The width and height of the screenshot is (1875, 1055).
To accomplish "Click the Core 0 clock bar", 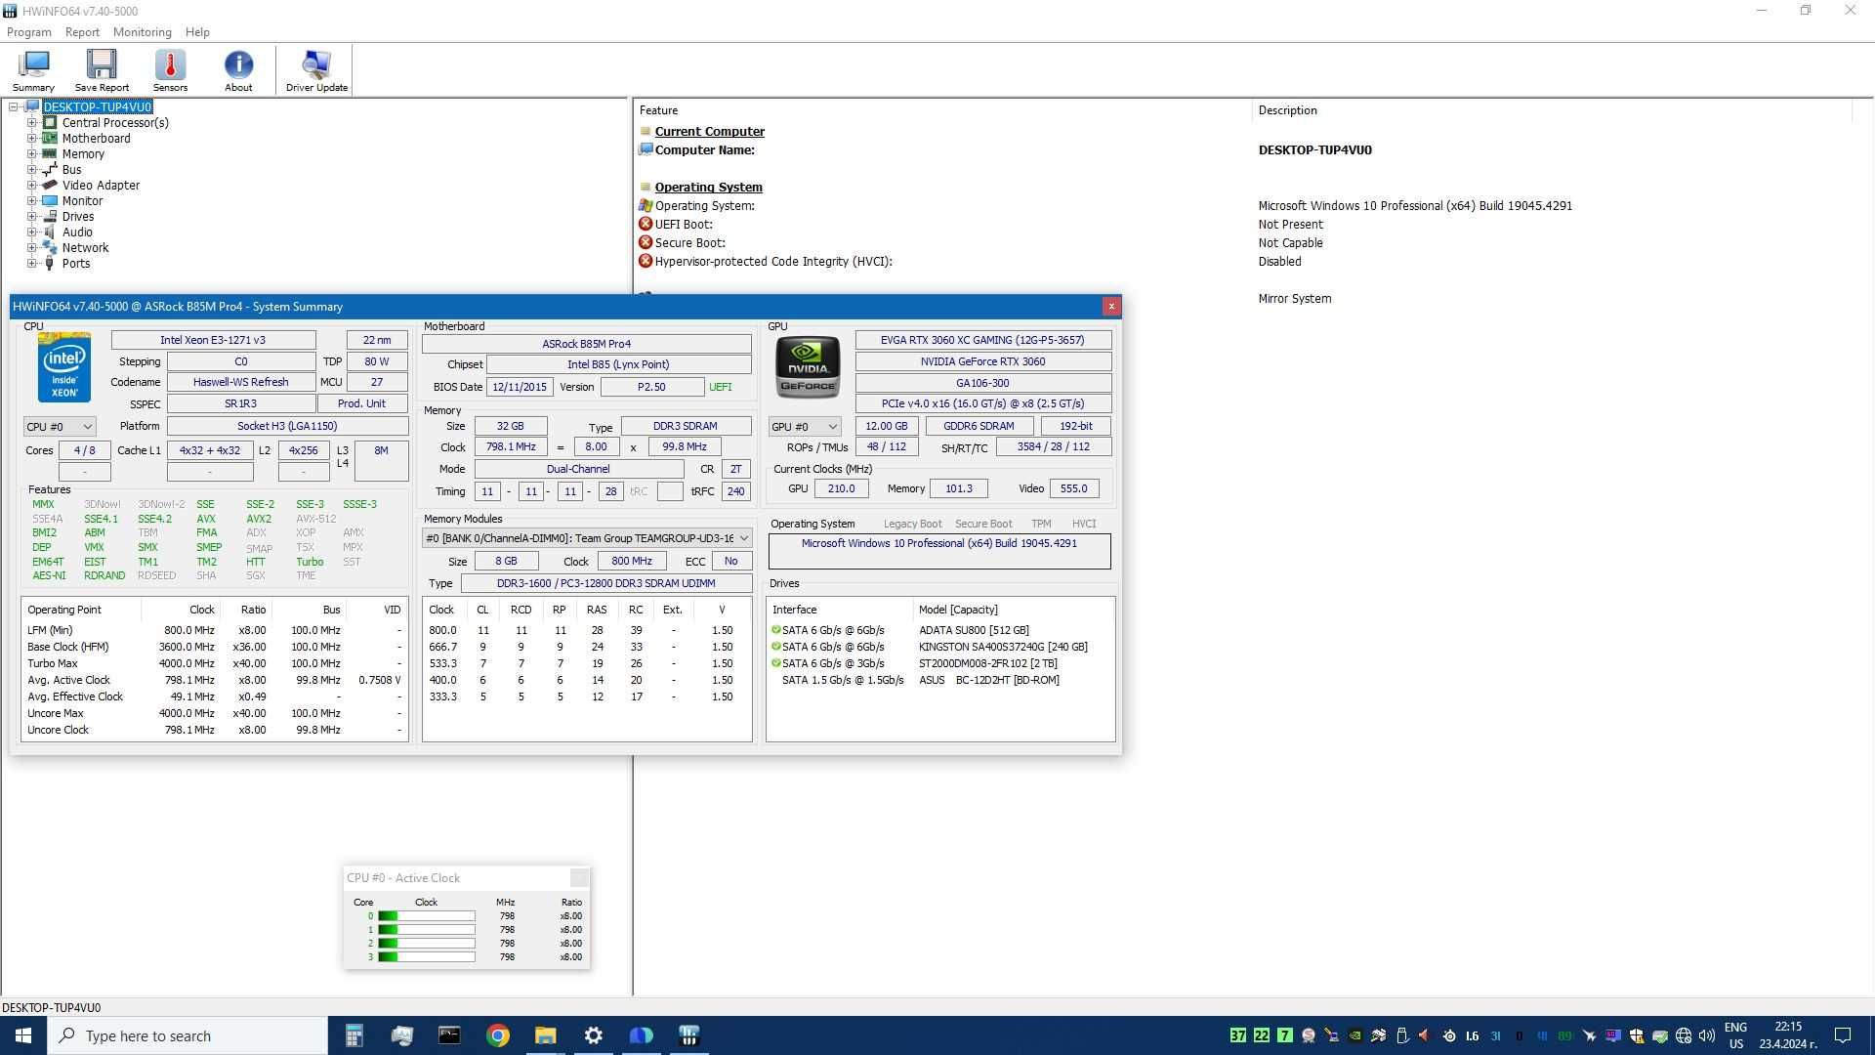I will tap(427, 916).
